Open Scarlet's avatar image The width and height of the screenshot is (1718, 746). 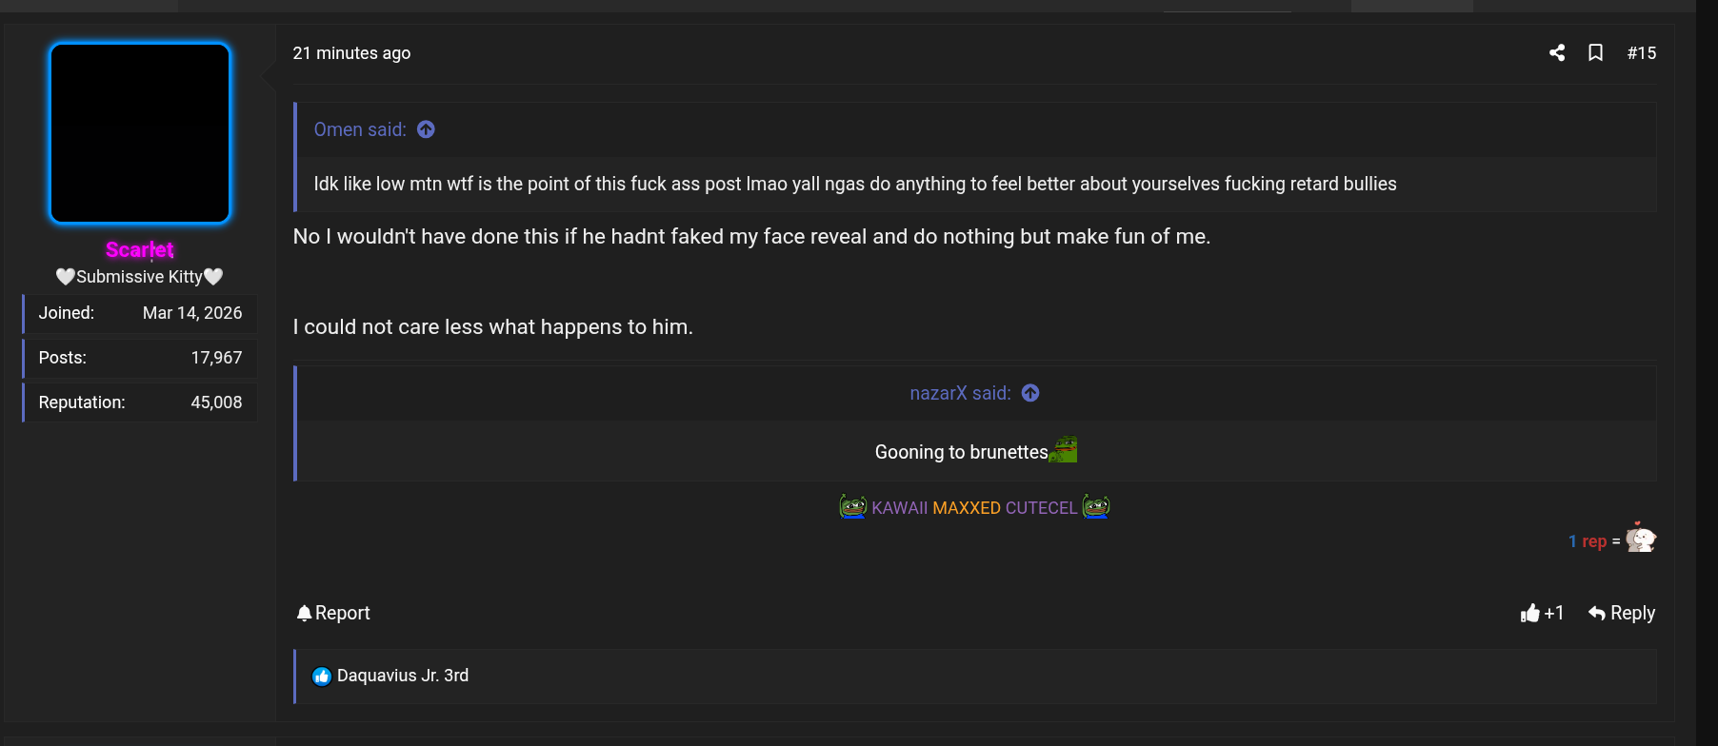(140, 133)
